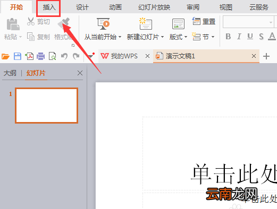Select the 格式刷 format painter brush
The image size is (277, 209).
coord(64,23)
